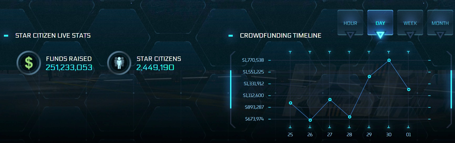Select the chart point for day 29
Screen dimensions: 455x143
(369, 77)
